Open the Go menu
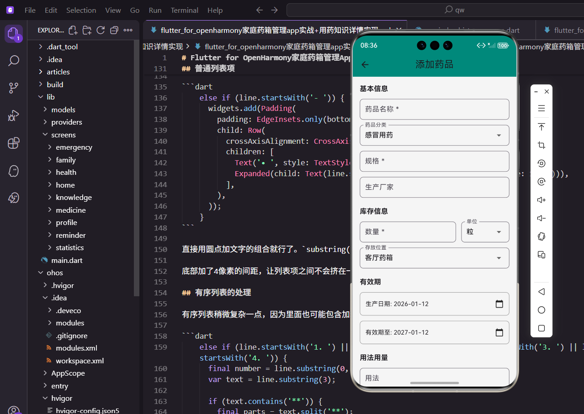Image resolution: width=584 pixels, height=414 pixels. coord(135,10)
